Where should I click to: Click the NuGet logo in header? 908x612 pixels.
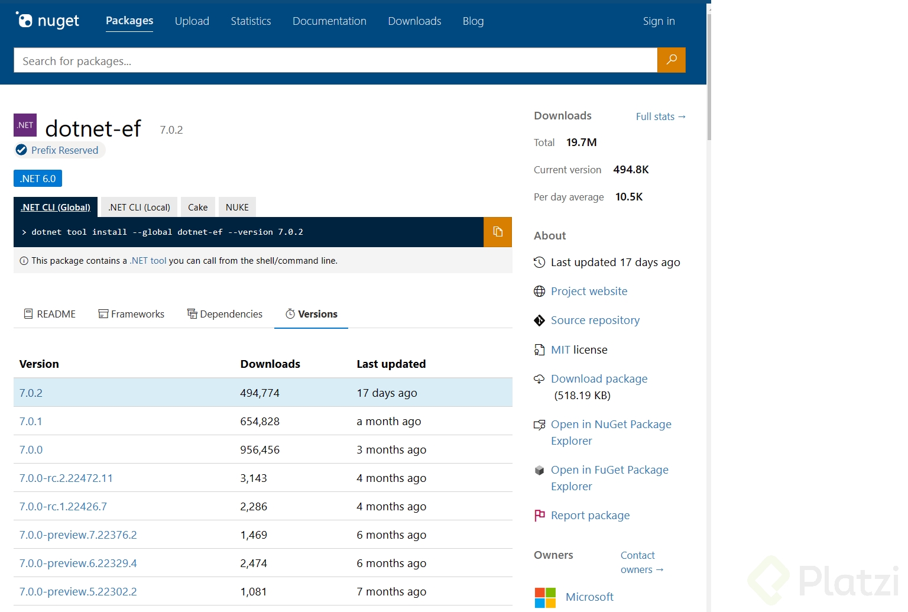tap(47, 21)
